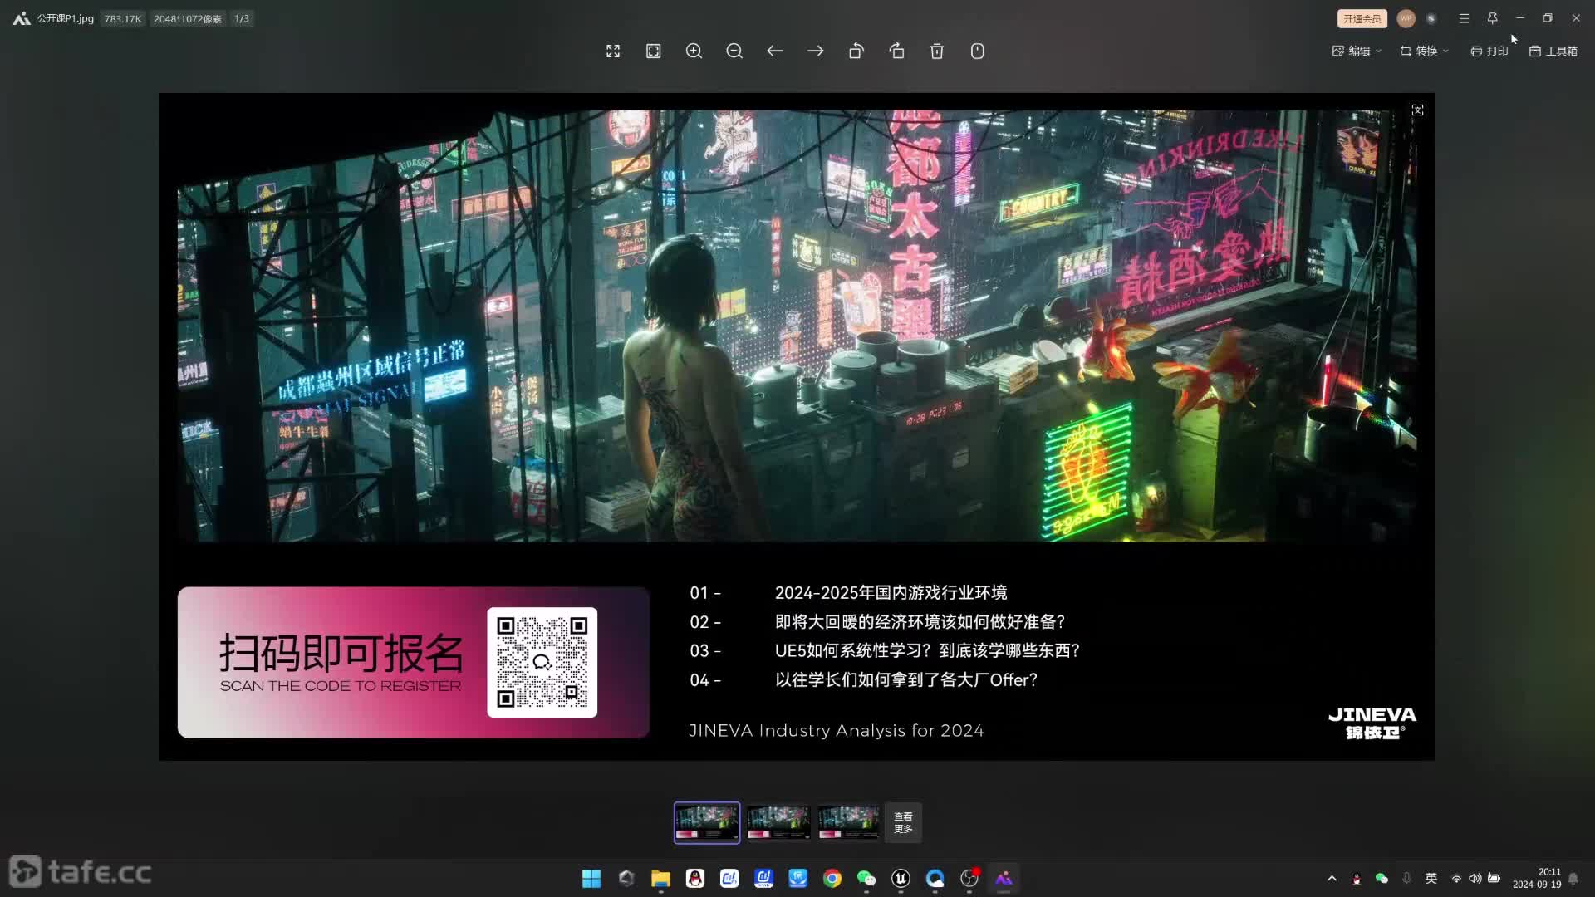Open volume control in tray
1595x897 pixels.
1475,879
